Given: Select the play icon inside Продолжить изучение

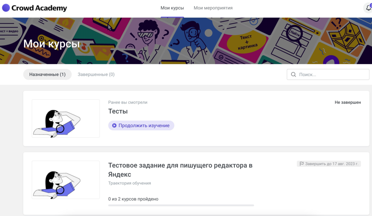Looking at the screenshot, I should tap(114, 125).
